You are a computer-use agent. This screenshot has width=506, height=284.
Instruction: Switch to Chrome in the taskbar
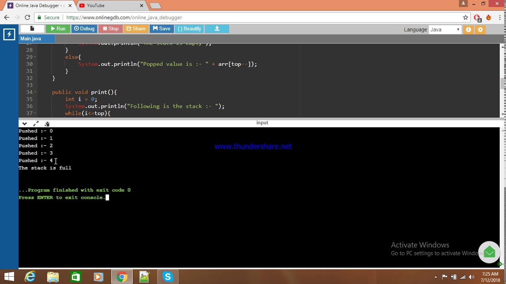(122, 277)
